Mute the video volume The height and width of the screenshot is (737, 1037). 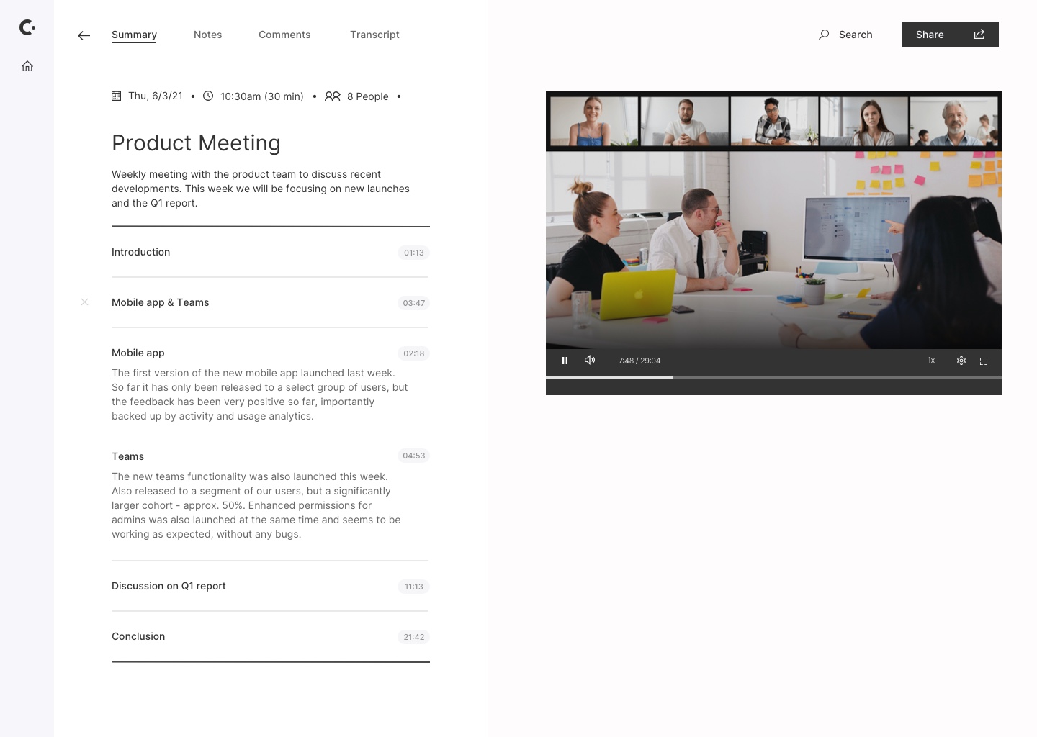click(x=590, y=360)
